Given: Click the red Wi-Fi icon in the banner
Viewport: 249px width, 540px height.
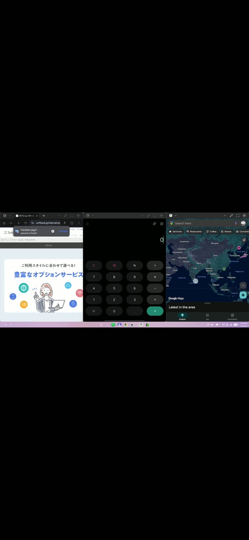Looking at the screenshot, I should point(79,293).
